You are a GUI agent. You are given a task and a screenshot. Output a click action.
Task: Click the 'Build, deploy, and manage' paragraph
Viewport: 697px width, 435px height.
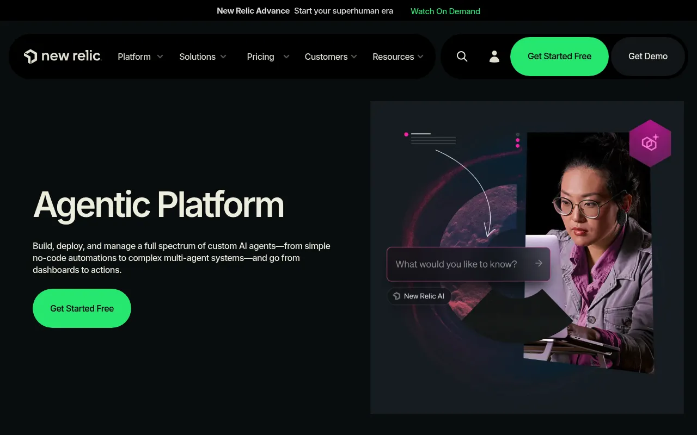point(181,258)
